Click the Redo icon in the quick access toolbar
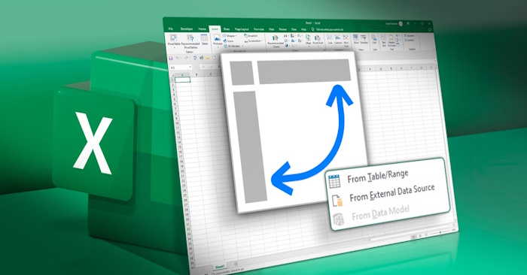Viewport: 527px width, 275px height. pos(186,59)
